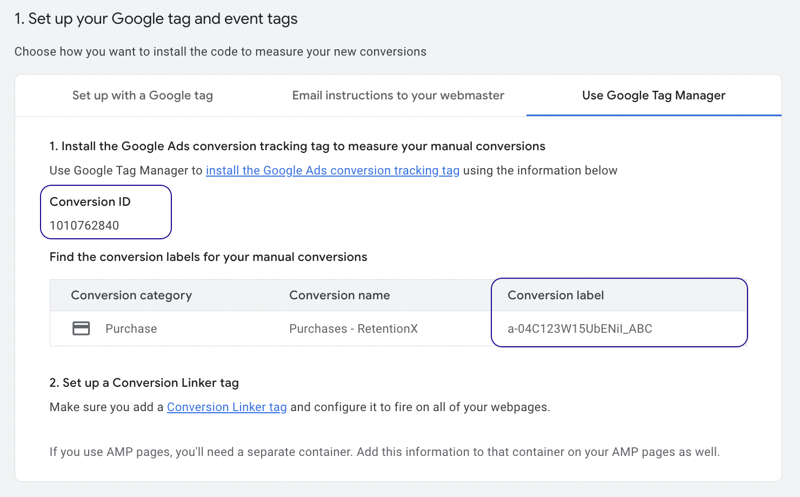Click the Conversion label "a-04C123W15UbENiI_ABC"

coord(579,328)
